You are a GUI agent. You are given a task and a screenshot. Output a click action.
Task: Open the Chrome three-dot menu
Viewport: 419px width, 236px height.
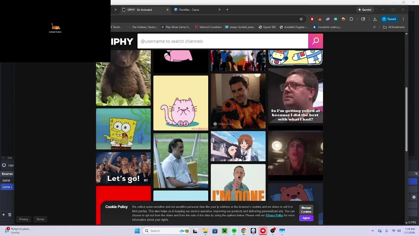pos(403,19)
